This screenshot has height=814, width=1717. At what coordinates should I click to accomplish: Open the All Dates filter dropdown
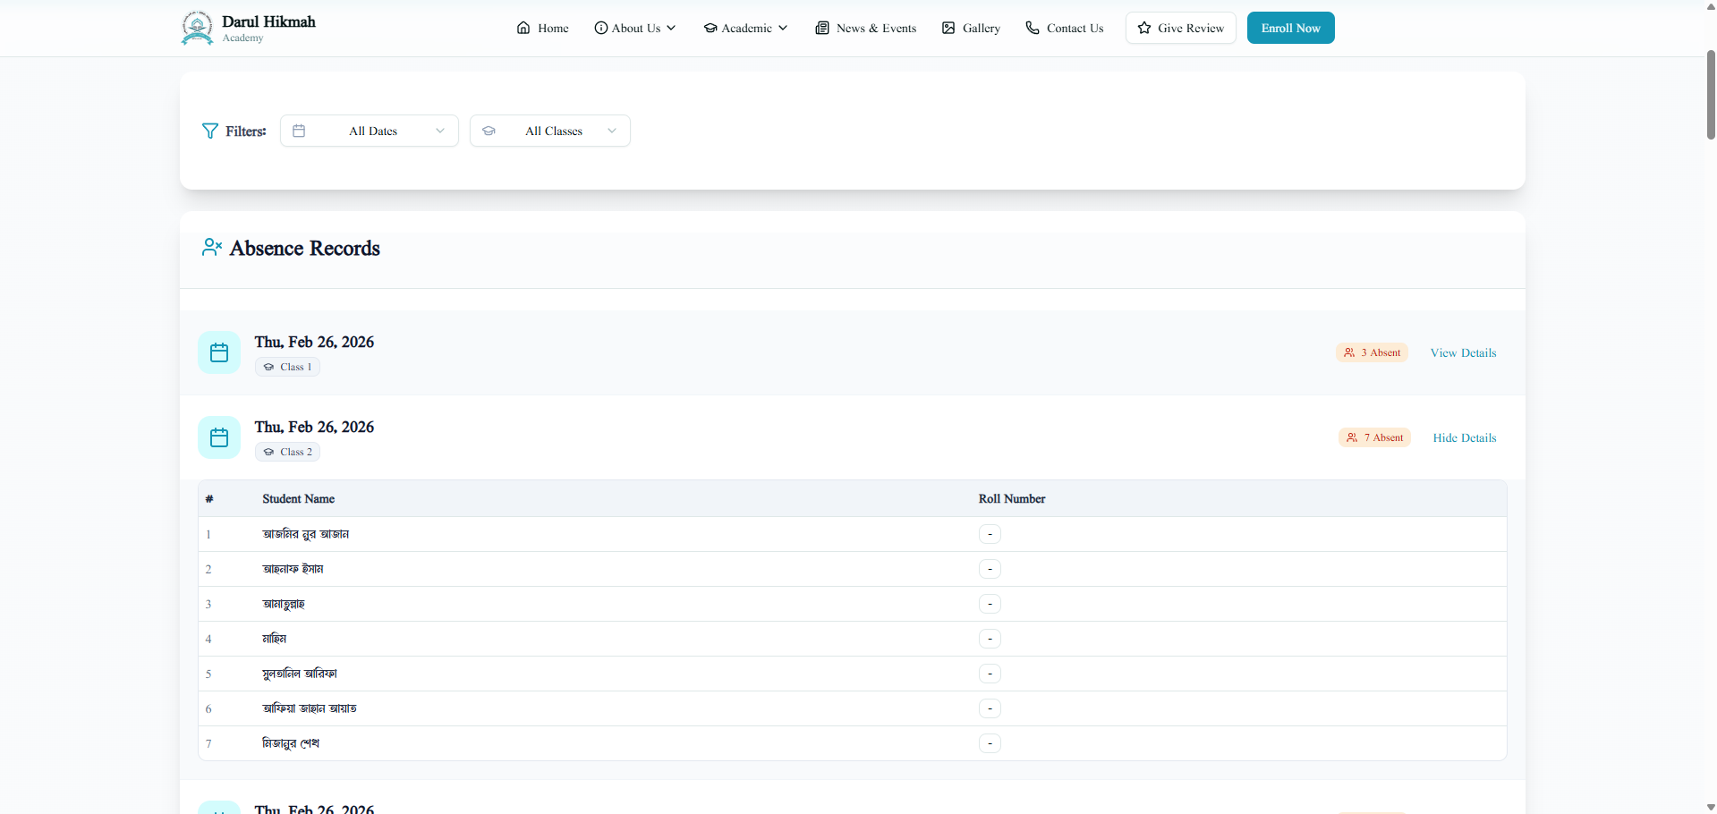[x=370, y=131]
